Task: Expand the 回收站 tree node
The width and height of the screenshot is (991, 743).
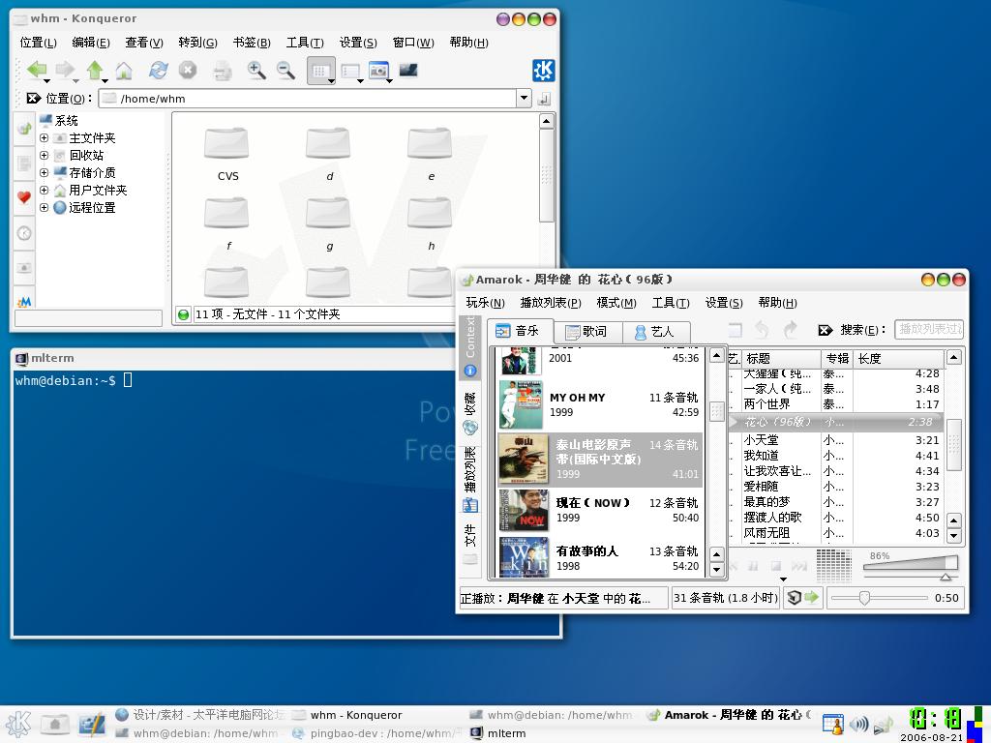Action: click(44, 155)
